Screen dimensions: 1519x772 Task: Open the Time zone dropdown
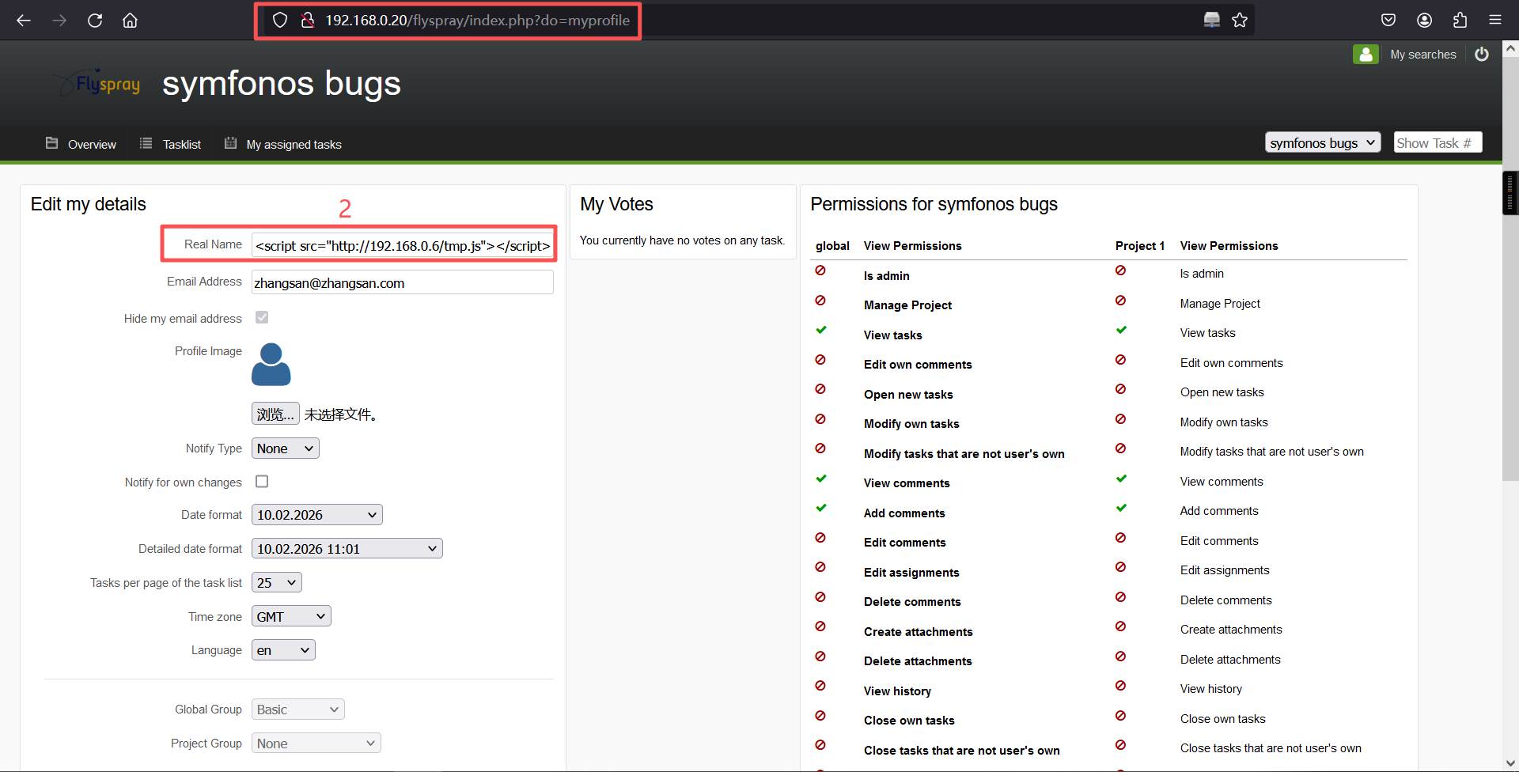pyautogui.click(x=291, y=616)
